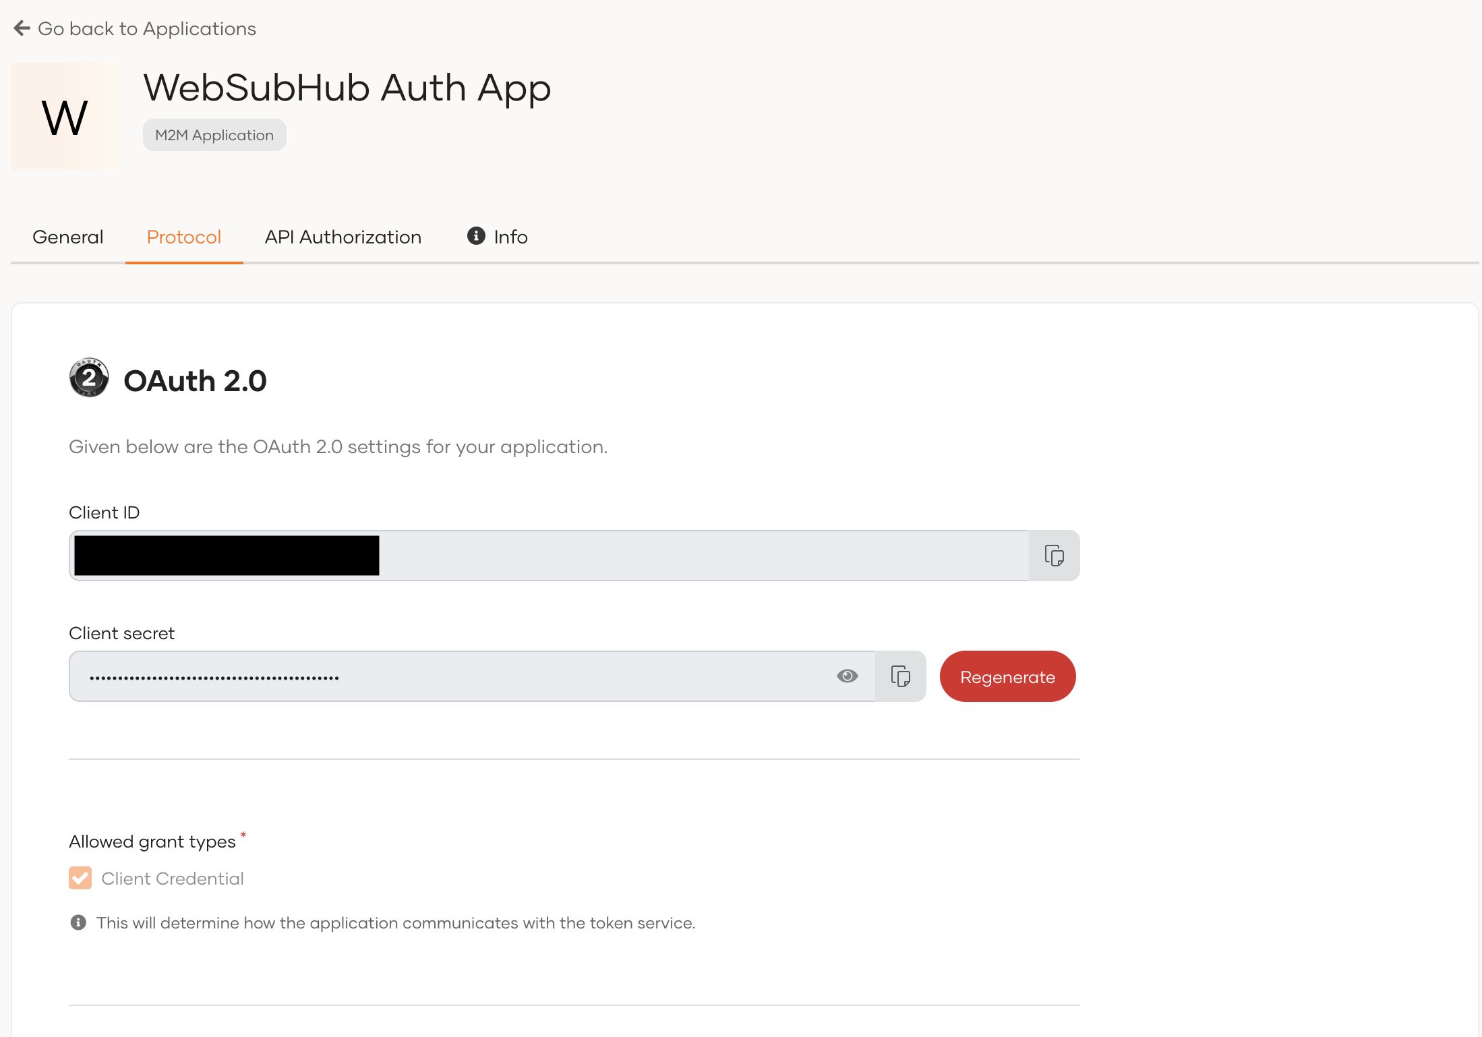Click the WebSubHub Auth App title

click(347, 88)
